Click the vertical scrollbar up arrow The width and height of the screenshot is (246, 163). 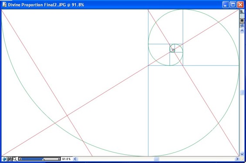click(x=242, y=31)
